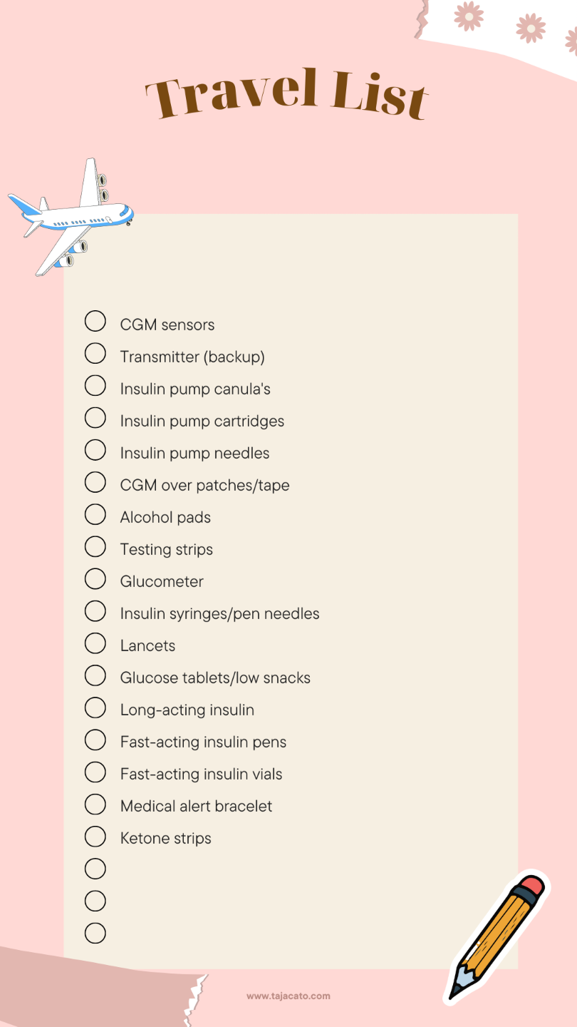Check off Long-acting insulin
The height and width of the screenshot is (1027, 577).
coord(95,707)
